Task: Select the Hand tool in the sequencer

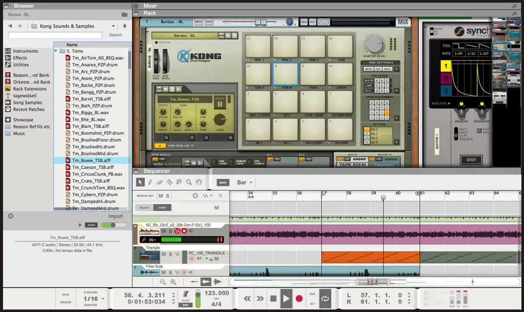Action: coord(199,182)
